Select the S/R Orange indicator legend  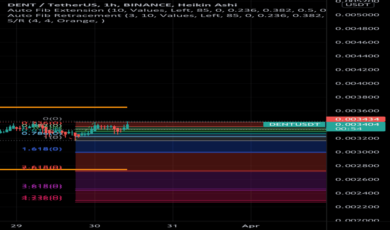pyautogui.click(x=56, y=20)
